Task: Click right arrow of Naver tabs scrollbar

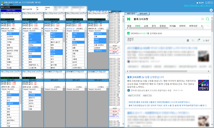Action: pos(203,28)
